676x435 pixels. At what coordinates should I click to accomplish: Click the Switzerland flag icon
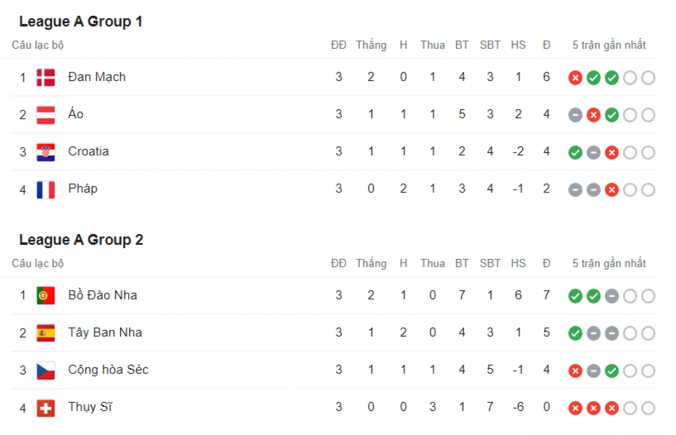click(x=46, y=408)
